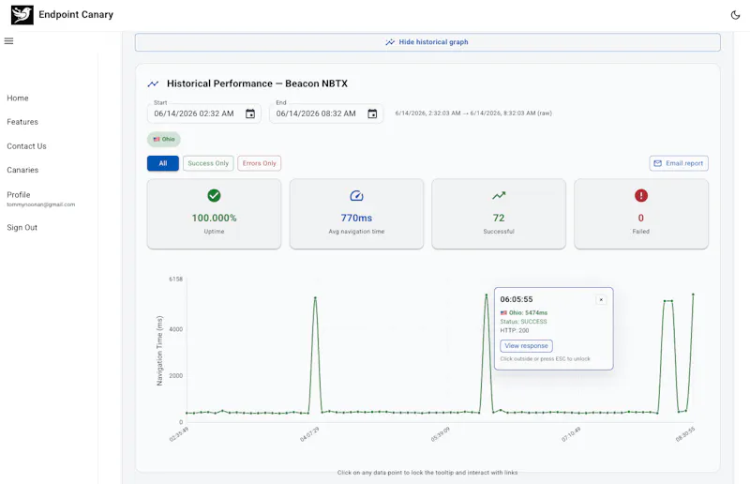Open the hamburger sidebar menu
The height and width of the screenshot is (484, 750).
tap(8, 41)
